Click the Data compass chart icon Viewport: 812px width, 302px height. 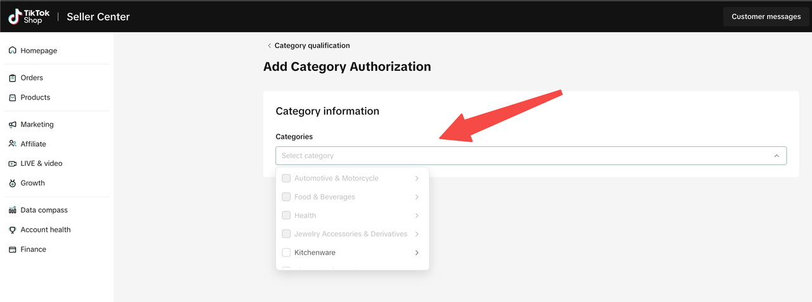13,210
